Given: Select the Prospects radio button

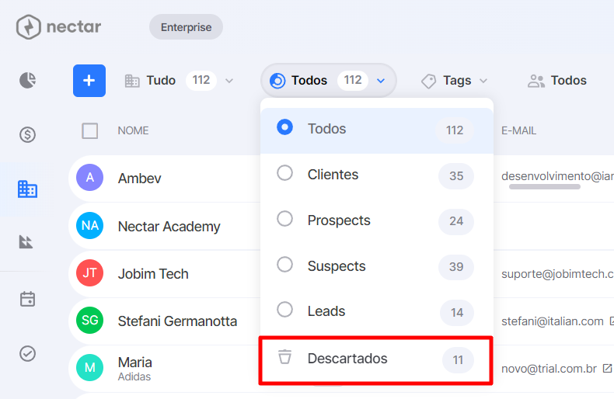Looking at the screenshot, I should pyautogui.click(x=284, y=219).
